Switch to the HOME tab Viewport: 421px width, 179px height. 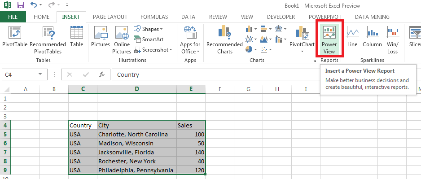41,17
